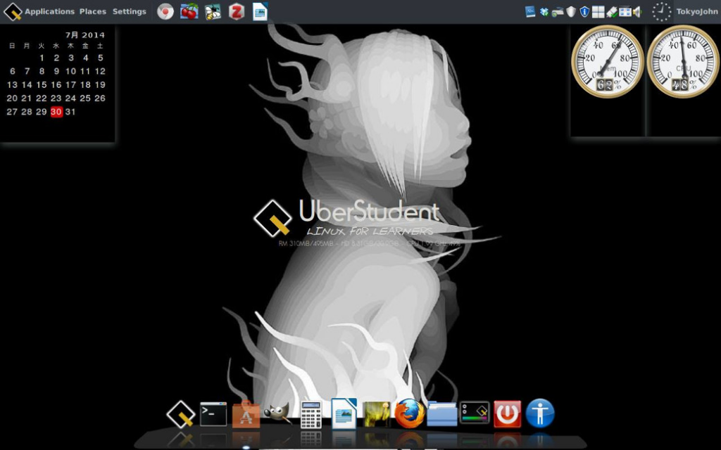Open the Settings menu
721x450 pixels.
130,11
